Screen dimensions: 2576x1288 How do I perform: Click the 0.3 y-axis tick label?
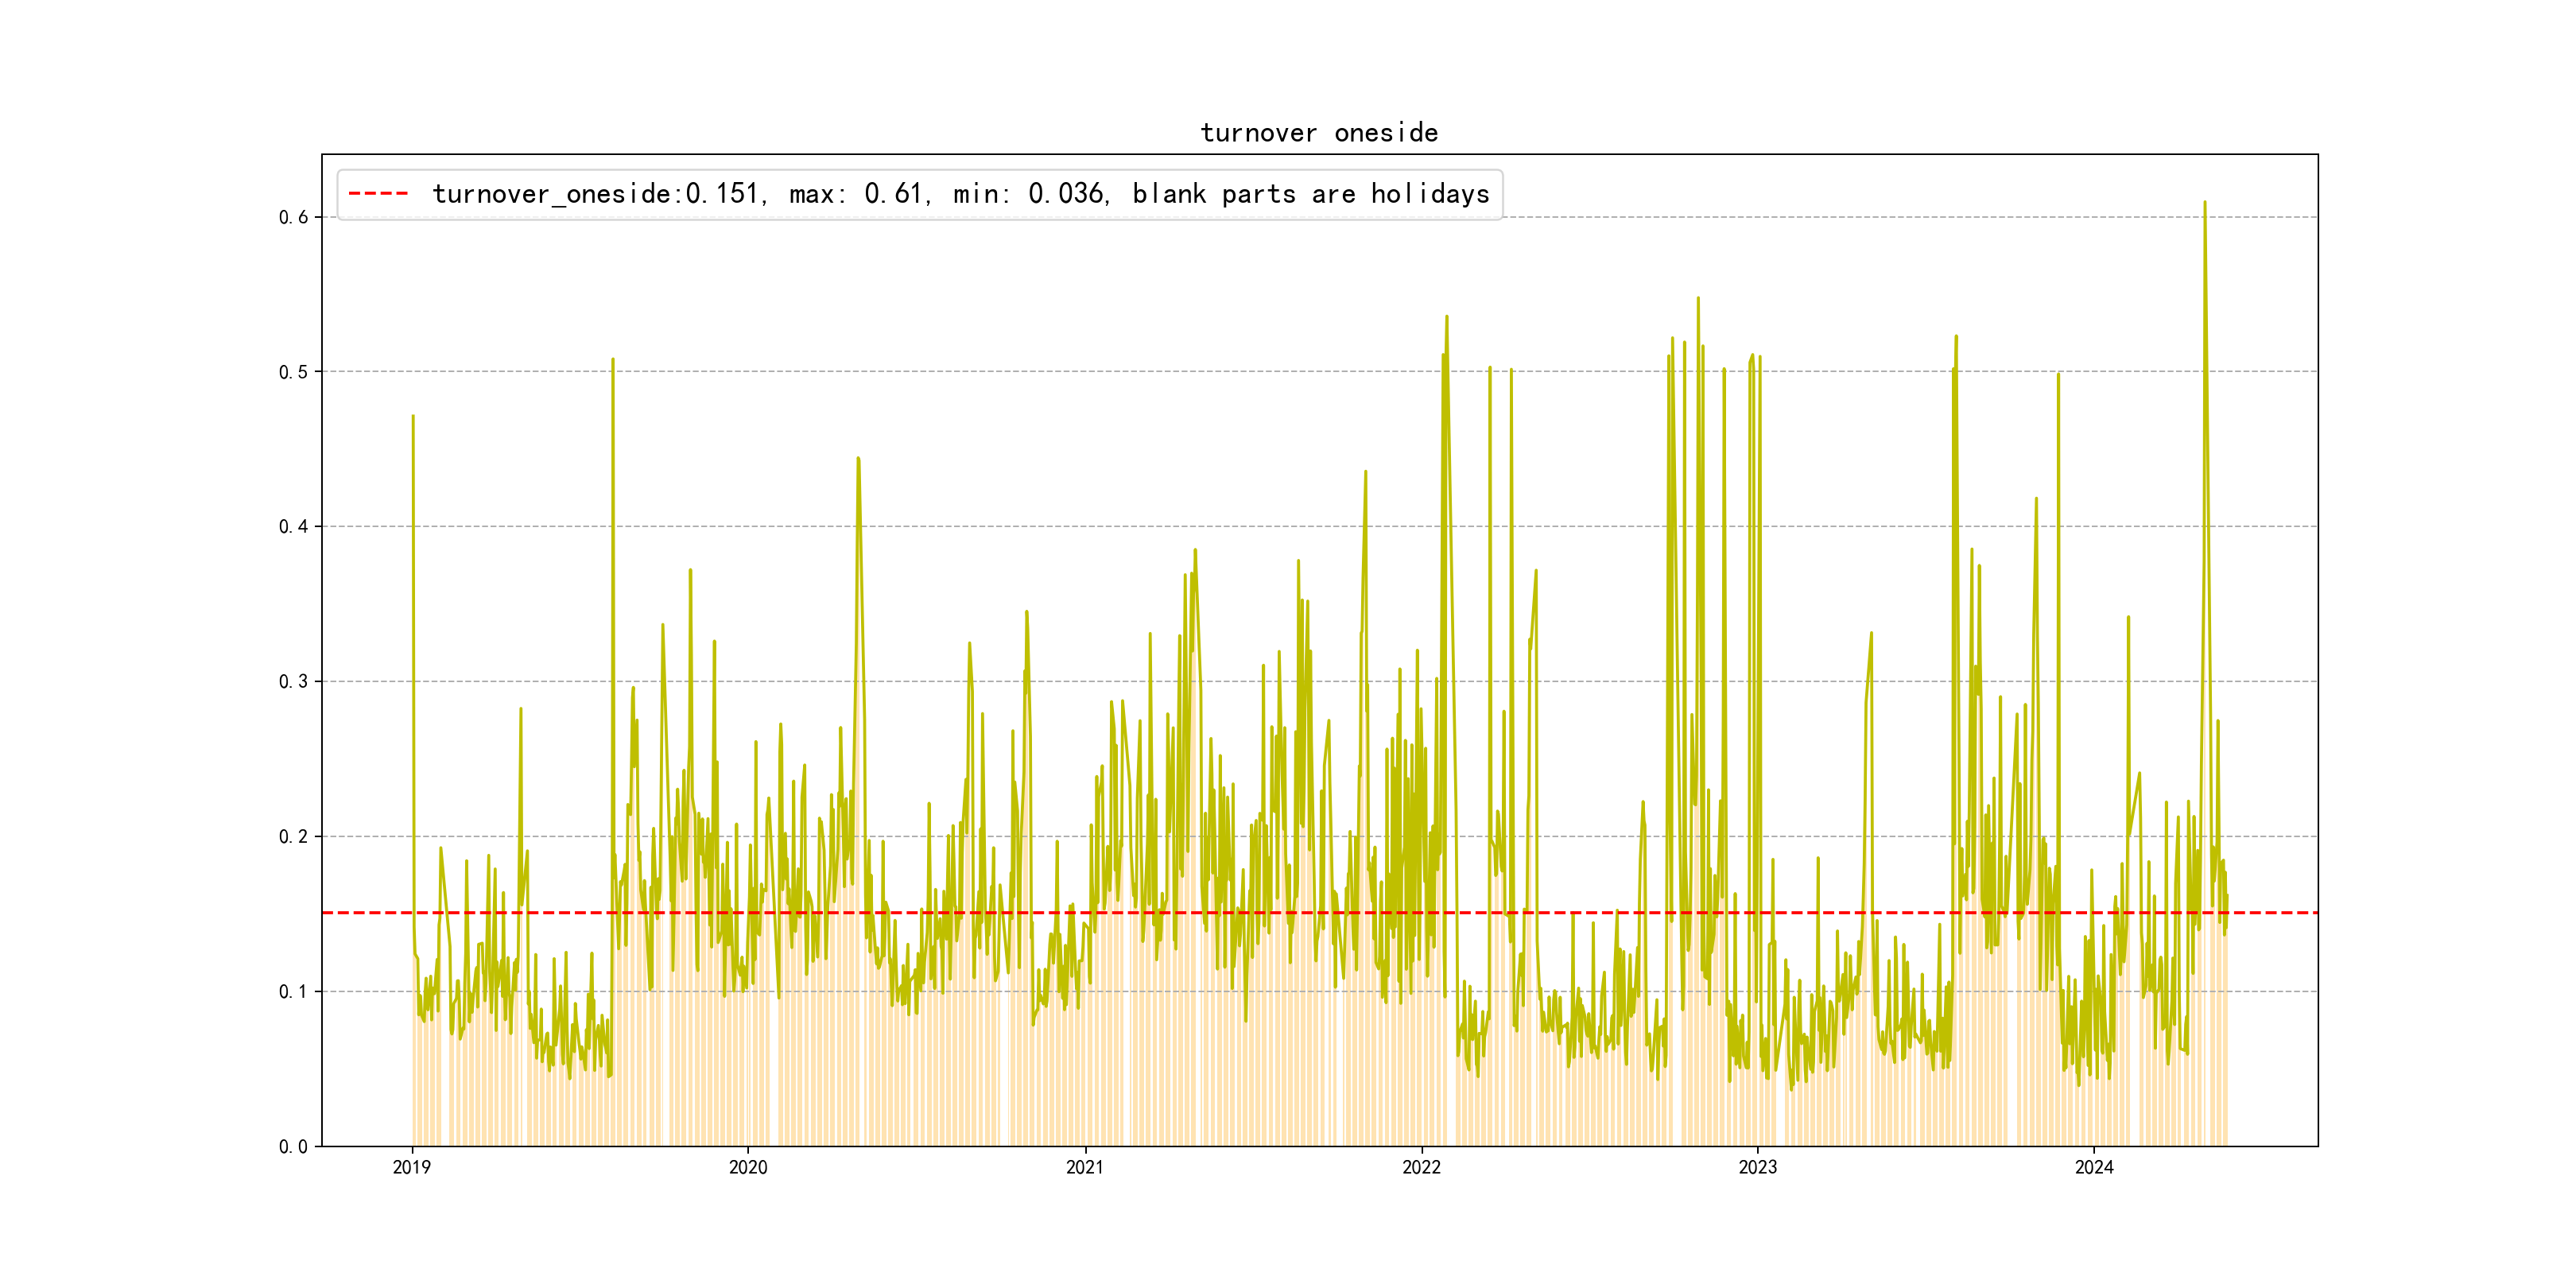pos(293,682)
